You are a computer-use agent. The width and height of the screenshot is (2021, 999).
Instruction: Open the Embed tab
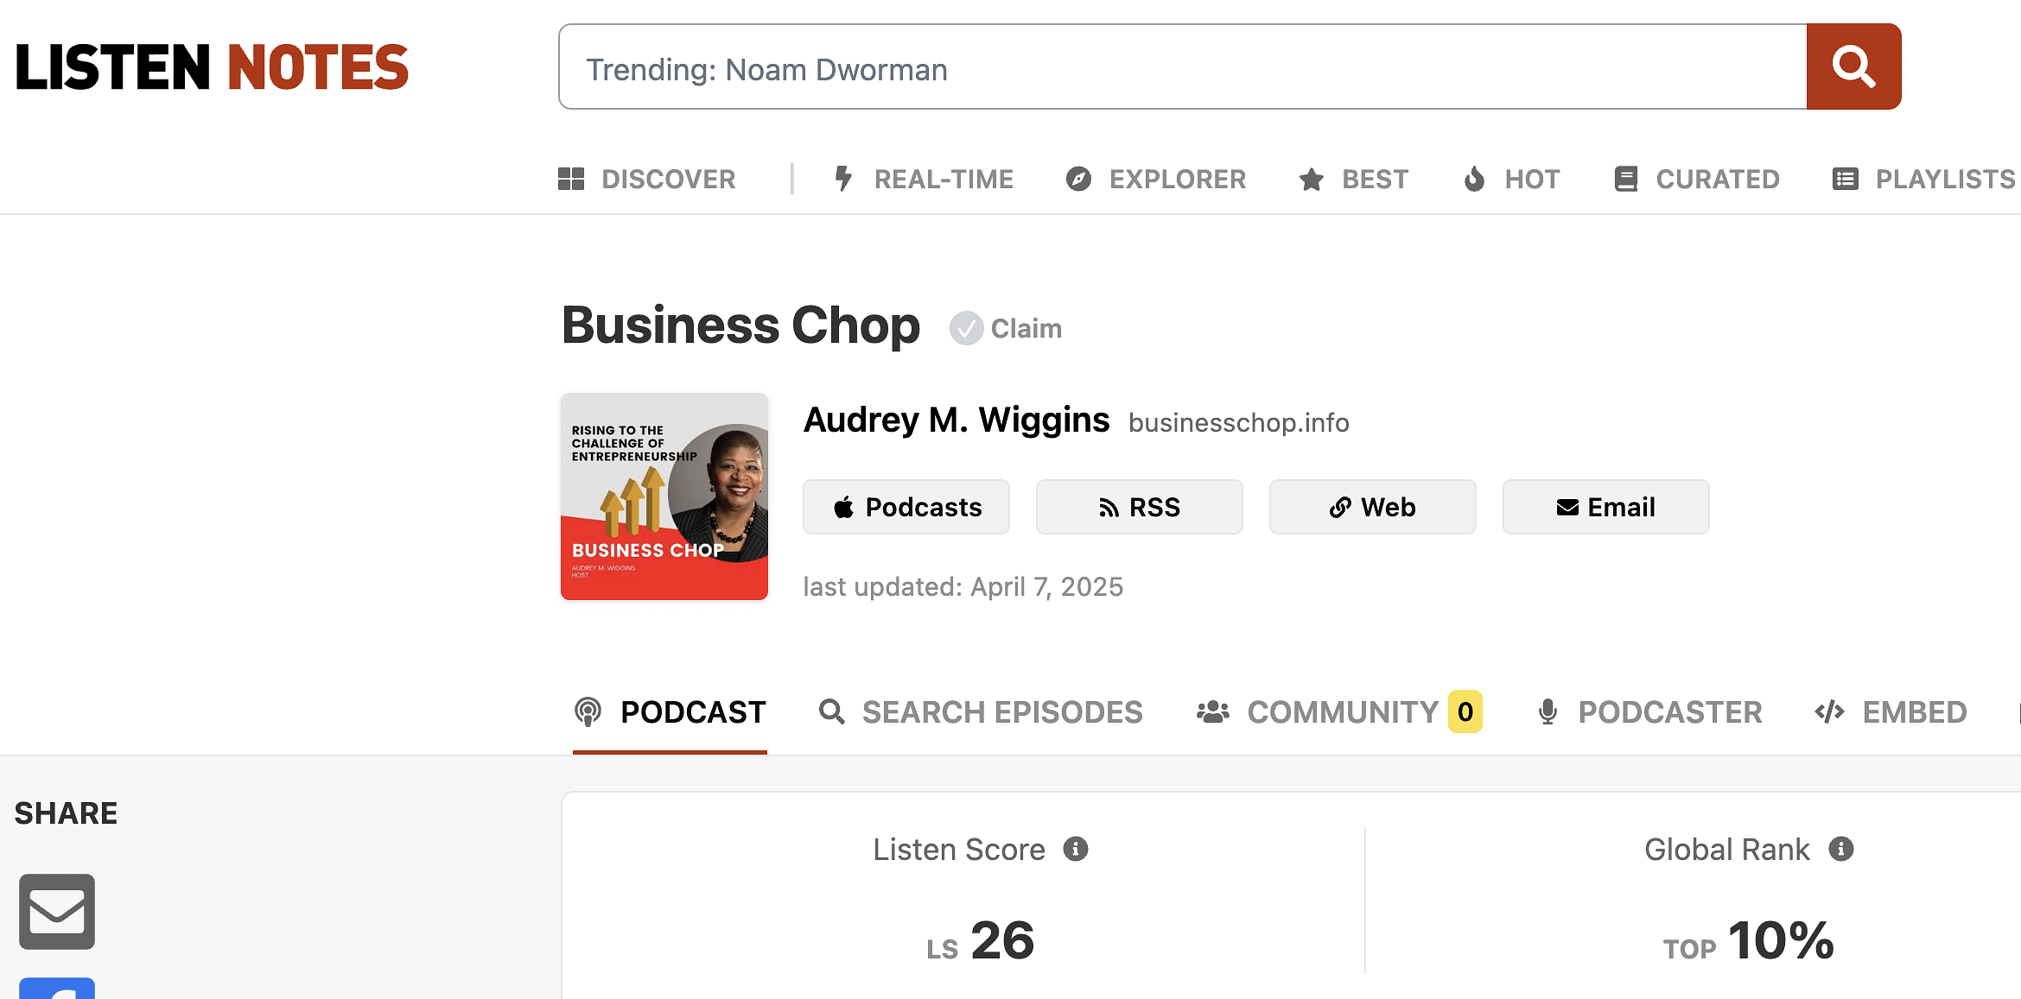point(1891,712)
